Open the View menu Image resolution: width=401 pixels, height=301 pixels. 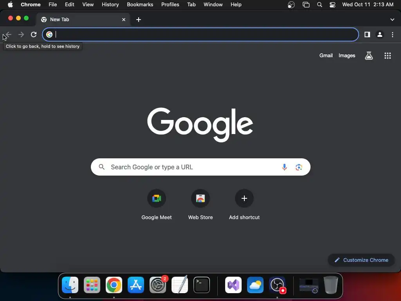click(88, 4)
